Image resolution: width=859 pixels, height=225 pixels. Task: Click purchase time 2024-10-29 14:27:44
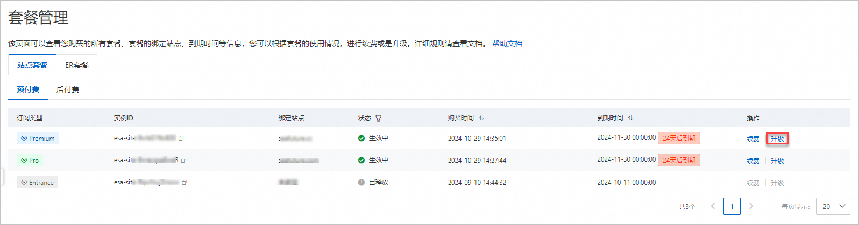tap(477, 161)
